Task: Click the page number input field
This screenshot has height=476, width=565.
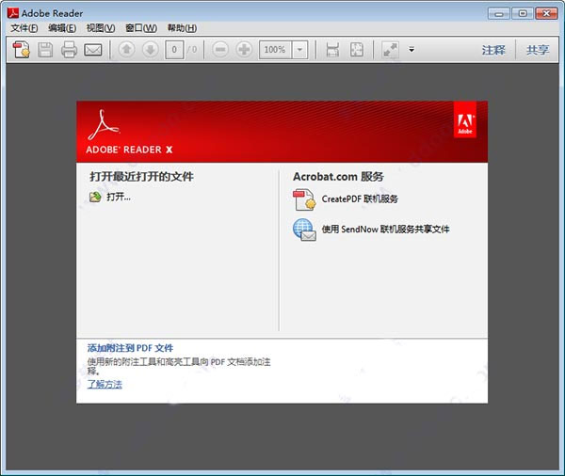Action: tap(174, 50)
